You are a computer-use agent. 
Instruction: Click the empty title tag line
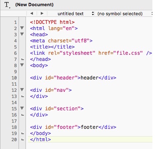pyautogui.click(x=52, y=47)
